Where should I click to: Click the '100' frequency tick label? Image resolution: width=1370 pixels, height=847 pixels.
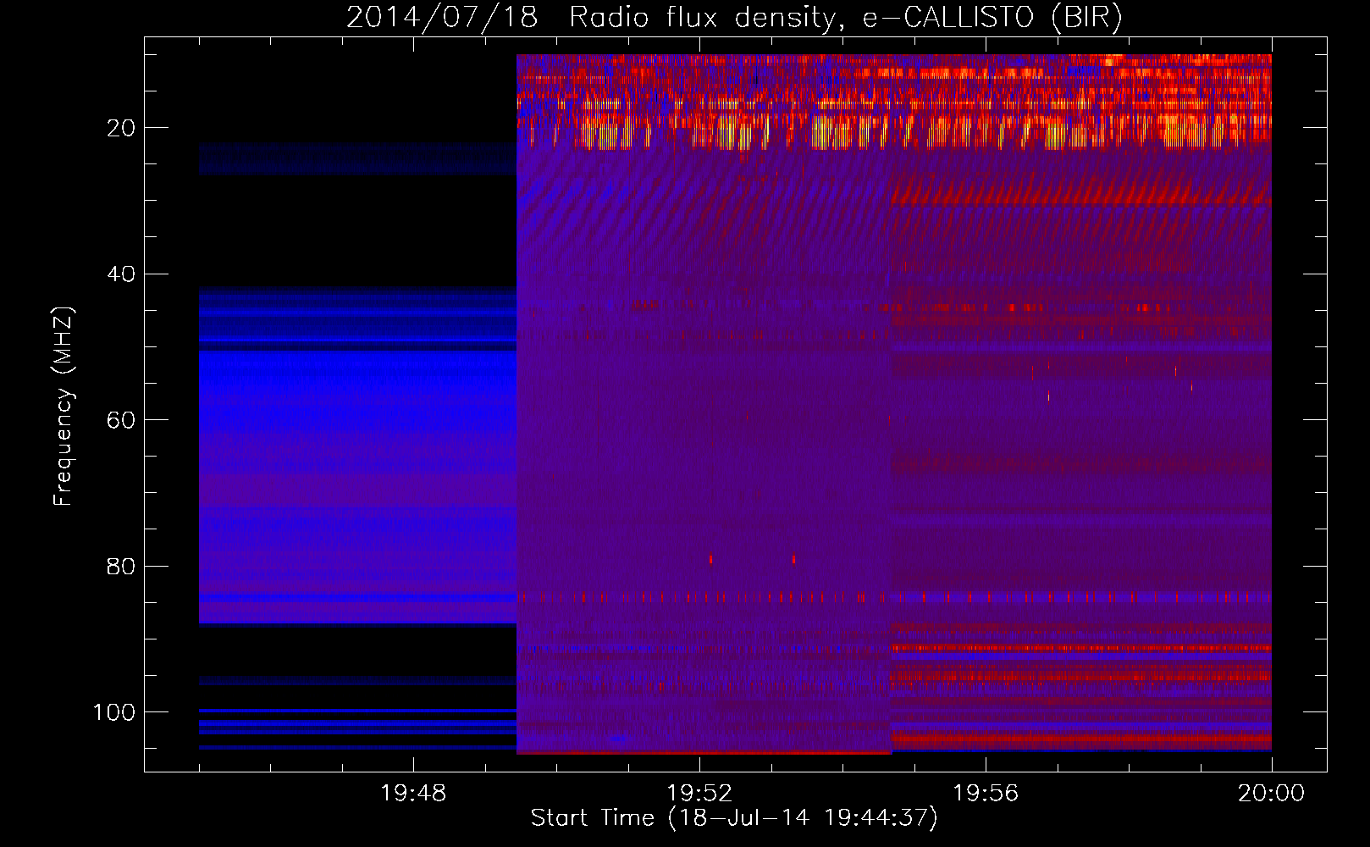pos(114,712)
